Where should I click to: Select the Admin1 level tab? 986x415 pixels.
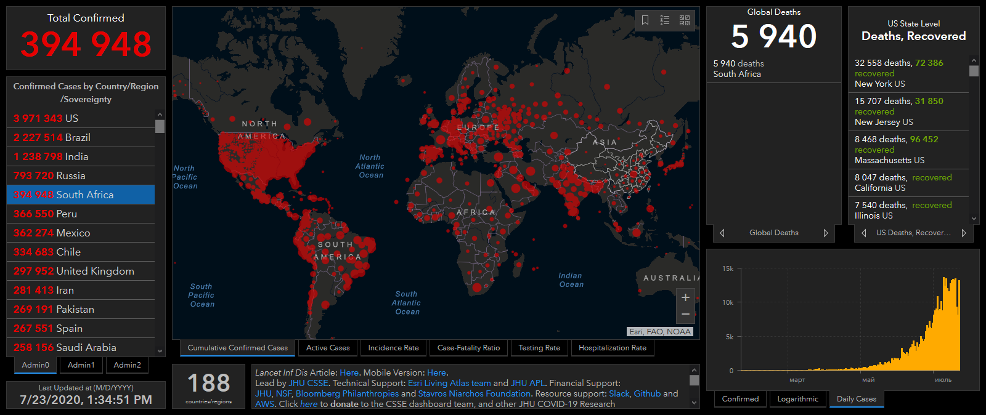[81, 365]
